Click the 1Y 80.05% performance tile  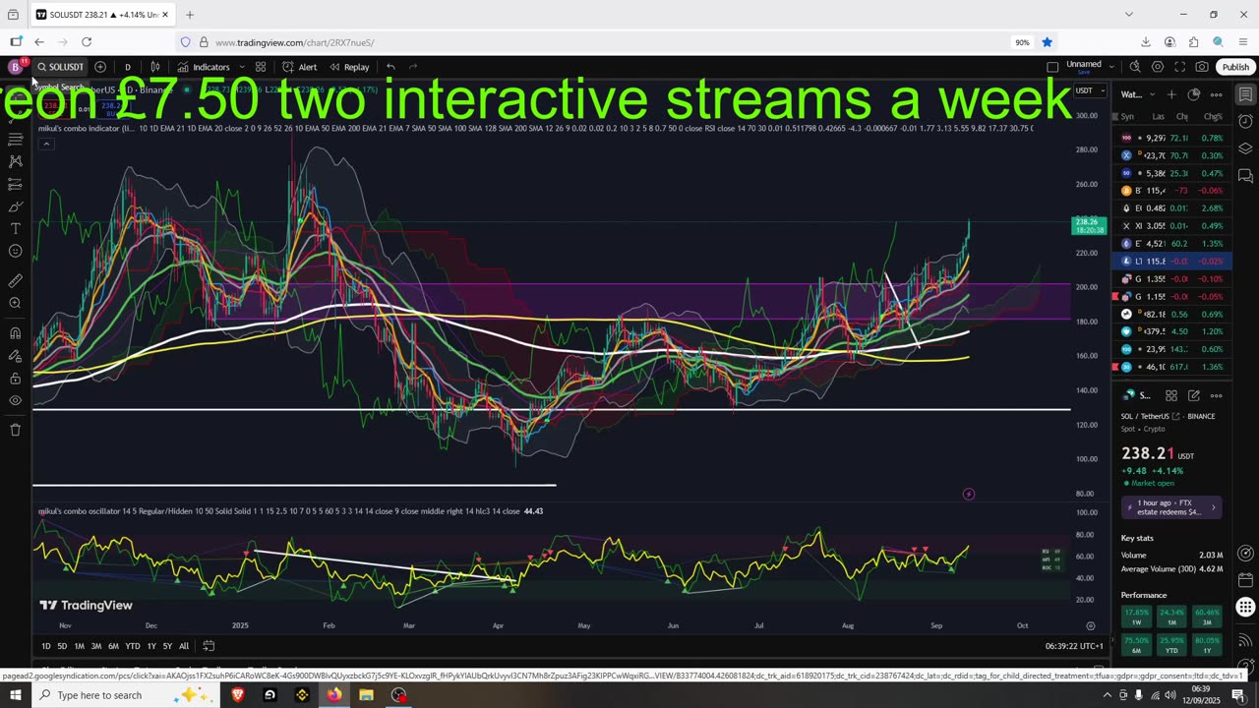(1206, 642)
